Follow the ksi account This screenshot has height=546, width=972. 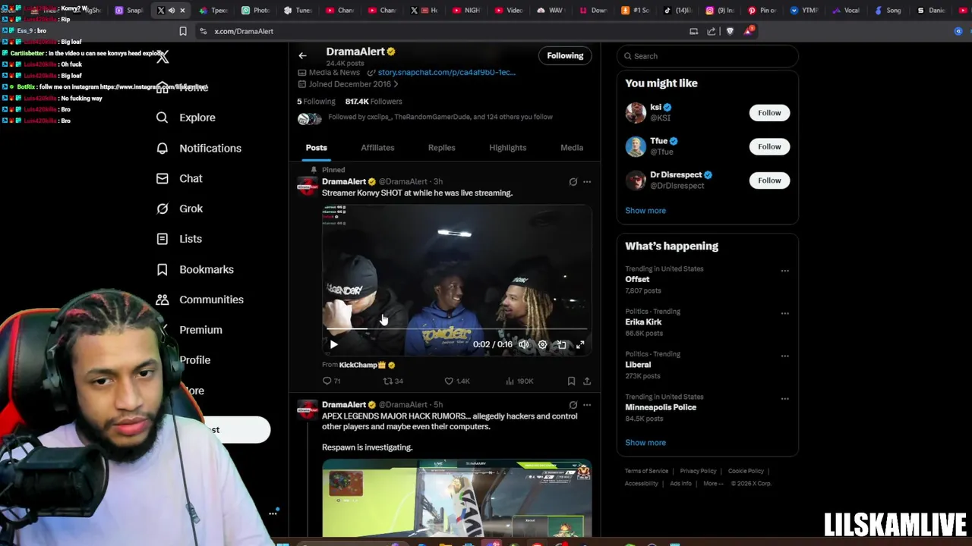(769, 113)
